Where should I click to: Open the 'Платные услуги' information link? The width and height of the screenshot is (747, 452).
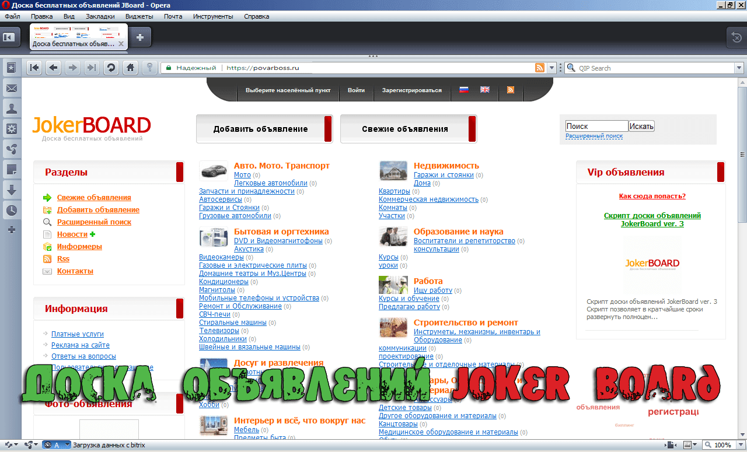point(78,334)
